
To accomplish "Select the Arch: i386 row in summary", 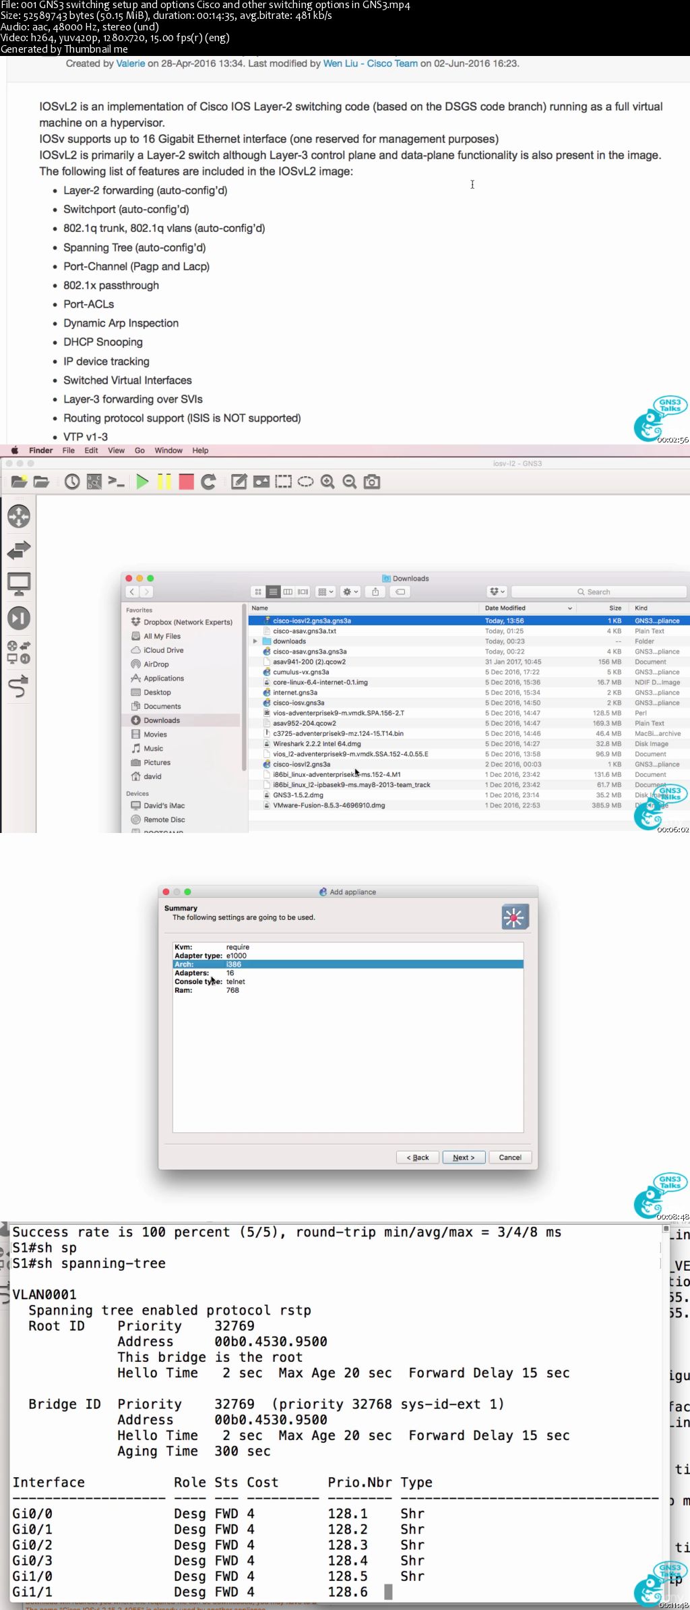I will click(x=348, y=965).
